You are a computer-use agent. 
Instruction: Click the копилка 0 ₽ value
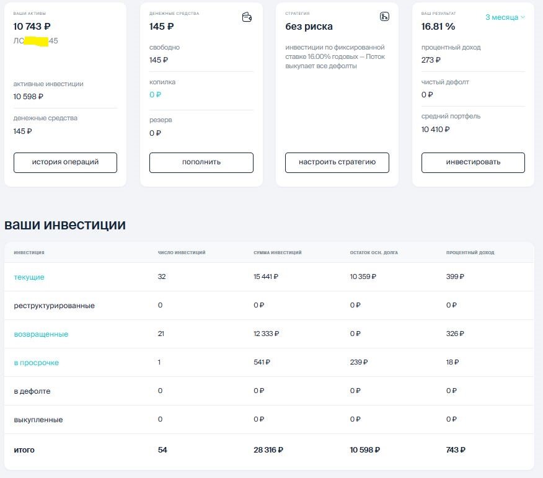pos(155,95)
